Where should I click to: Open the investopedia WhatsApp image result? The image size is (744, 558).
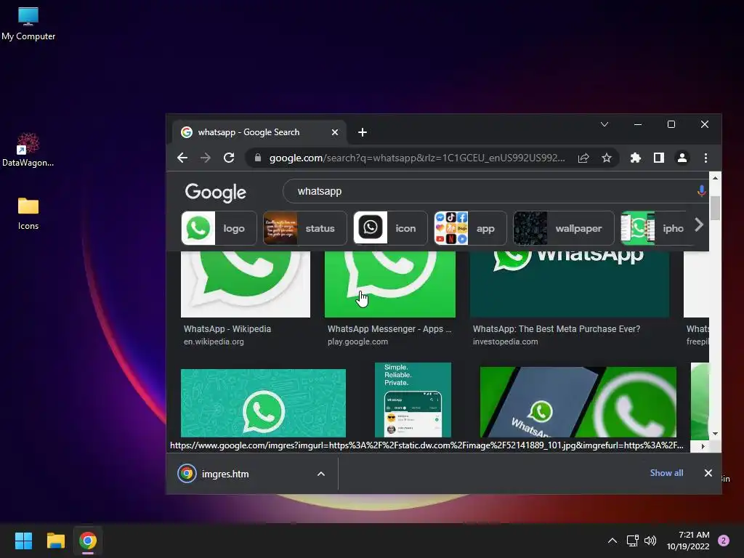click(x=570, y=284)
